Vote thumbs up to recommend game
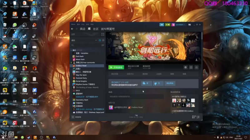Image resolution: width=250 pixels, height=140 pixels. [x=147, y=83]
